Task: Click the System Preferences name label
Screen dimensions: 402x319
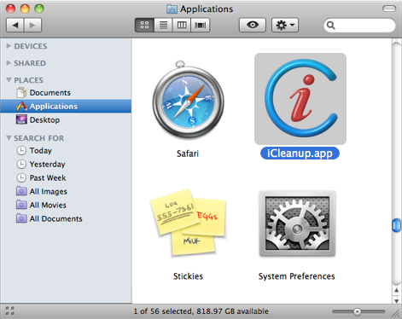Action: click(x=296, y=276)
